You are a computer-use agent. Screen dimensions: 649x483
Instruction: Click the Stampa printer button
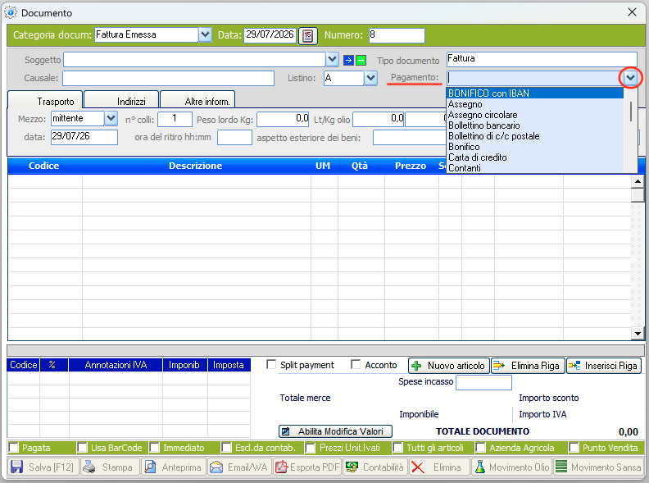click(x=110, y=467)
